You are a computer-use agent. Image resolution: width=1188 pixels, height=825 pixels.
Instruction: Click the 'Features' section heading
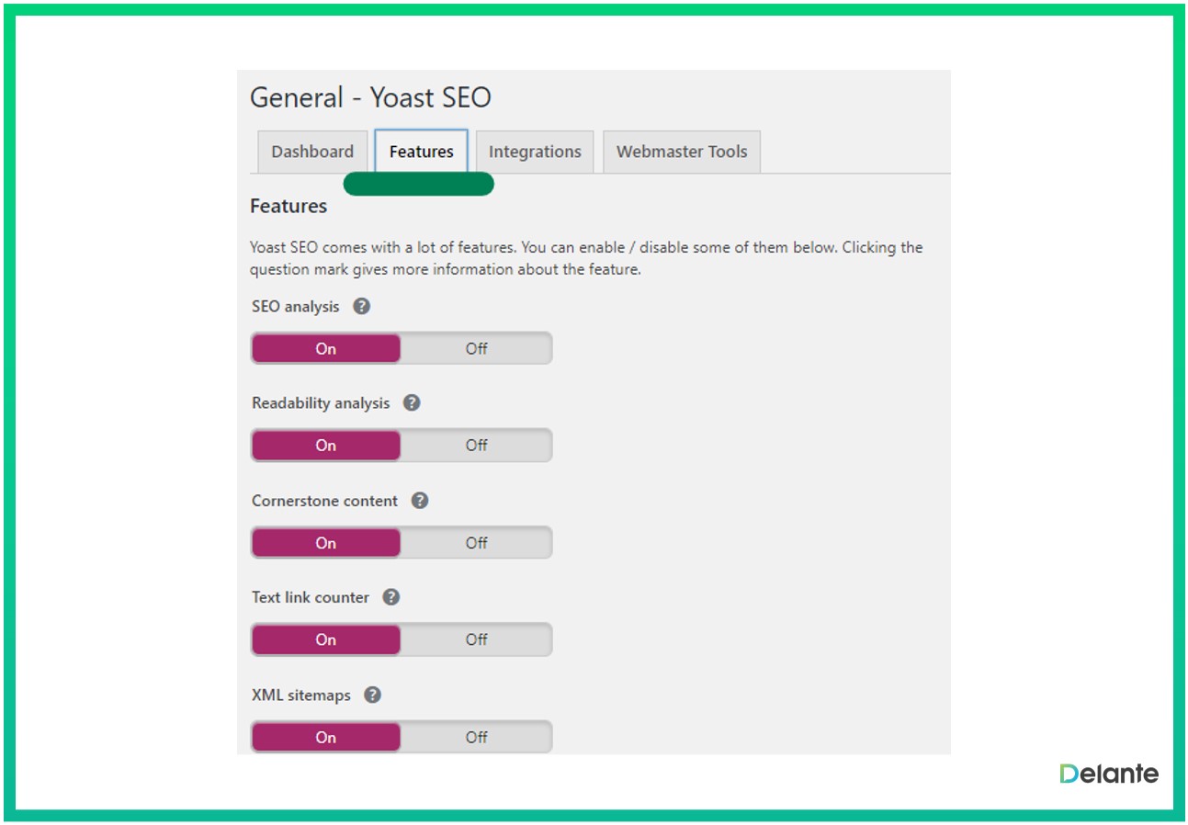289,206
